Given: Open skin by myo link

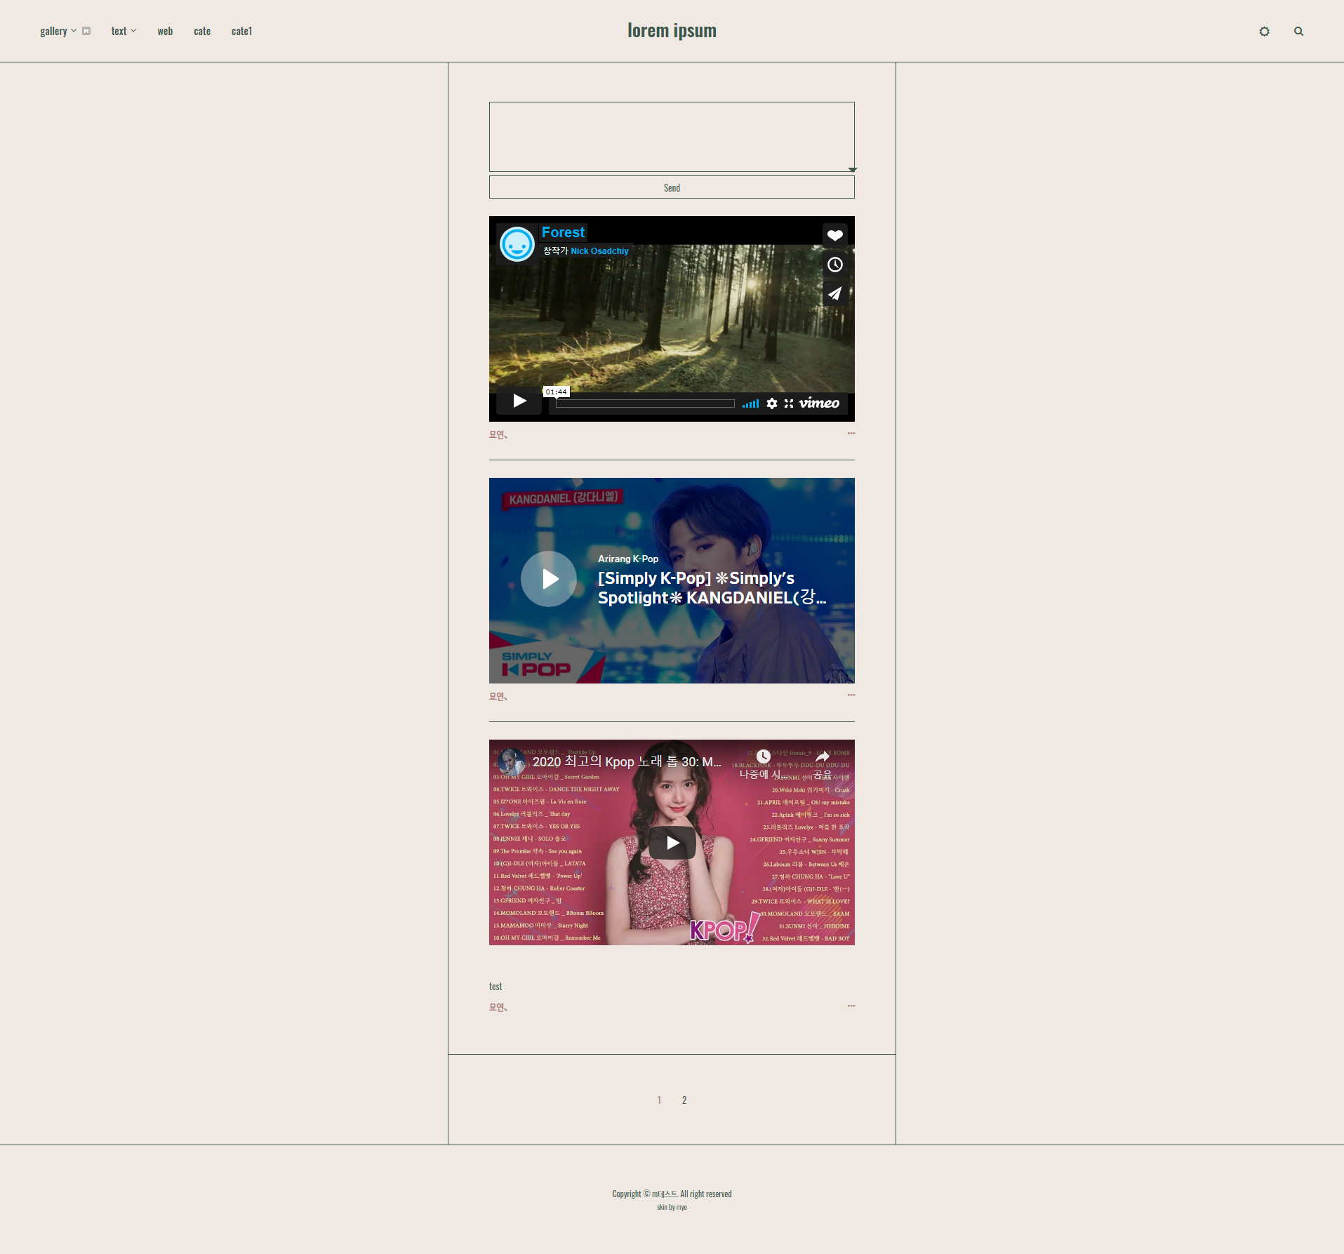Looking at the screenshot, I should (672, 1208).
